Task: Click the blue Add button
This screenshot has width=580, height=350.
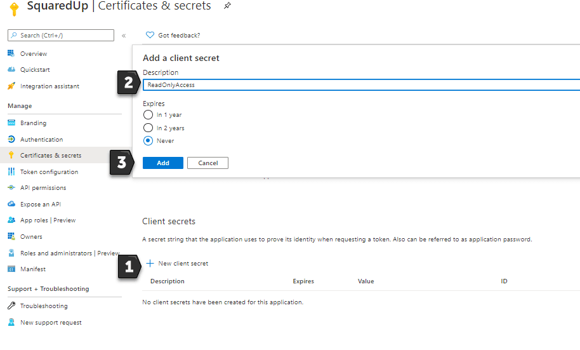Action: point(162,163)
